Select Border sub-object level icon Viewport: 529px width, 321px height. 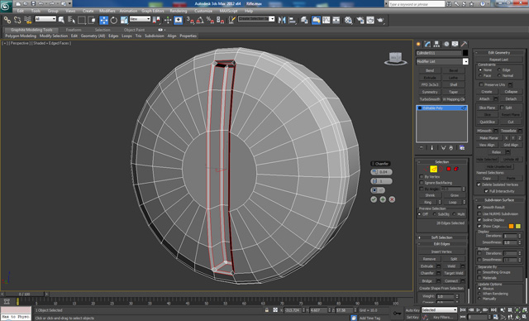441,169
